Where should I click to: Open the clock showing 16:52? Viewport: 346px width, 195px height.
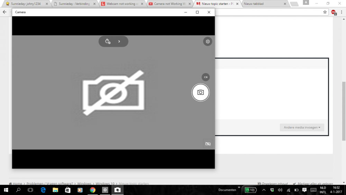tap(336, 190)
